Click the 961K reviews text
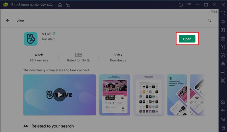The height and width of the screenshot is (132, 227). pyautogui.click(x=39, y=60)
